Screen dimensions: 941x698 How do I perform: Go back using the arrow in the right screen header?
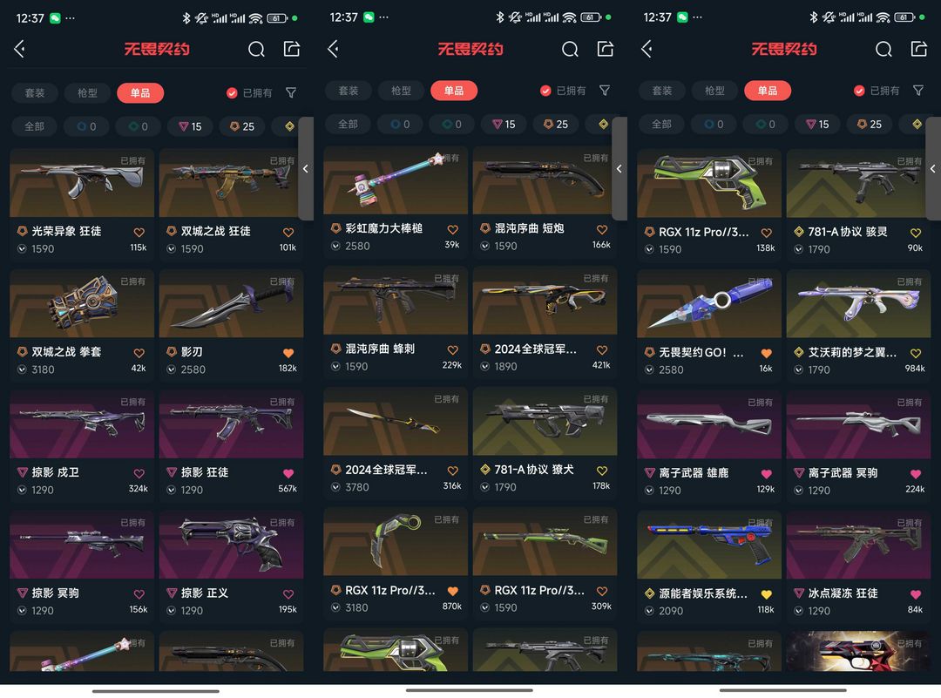click(x=647, y=49)
